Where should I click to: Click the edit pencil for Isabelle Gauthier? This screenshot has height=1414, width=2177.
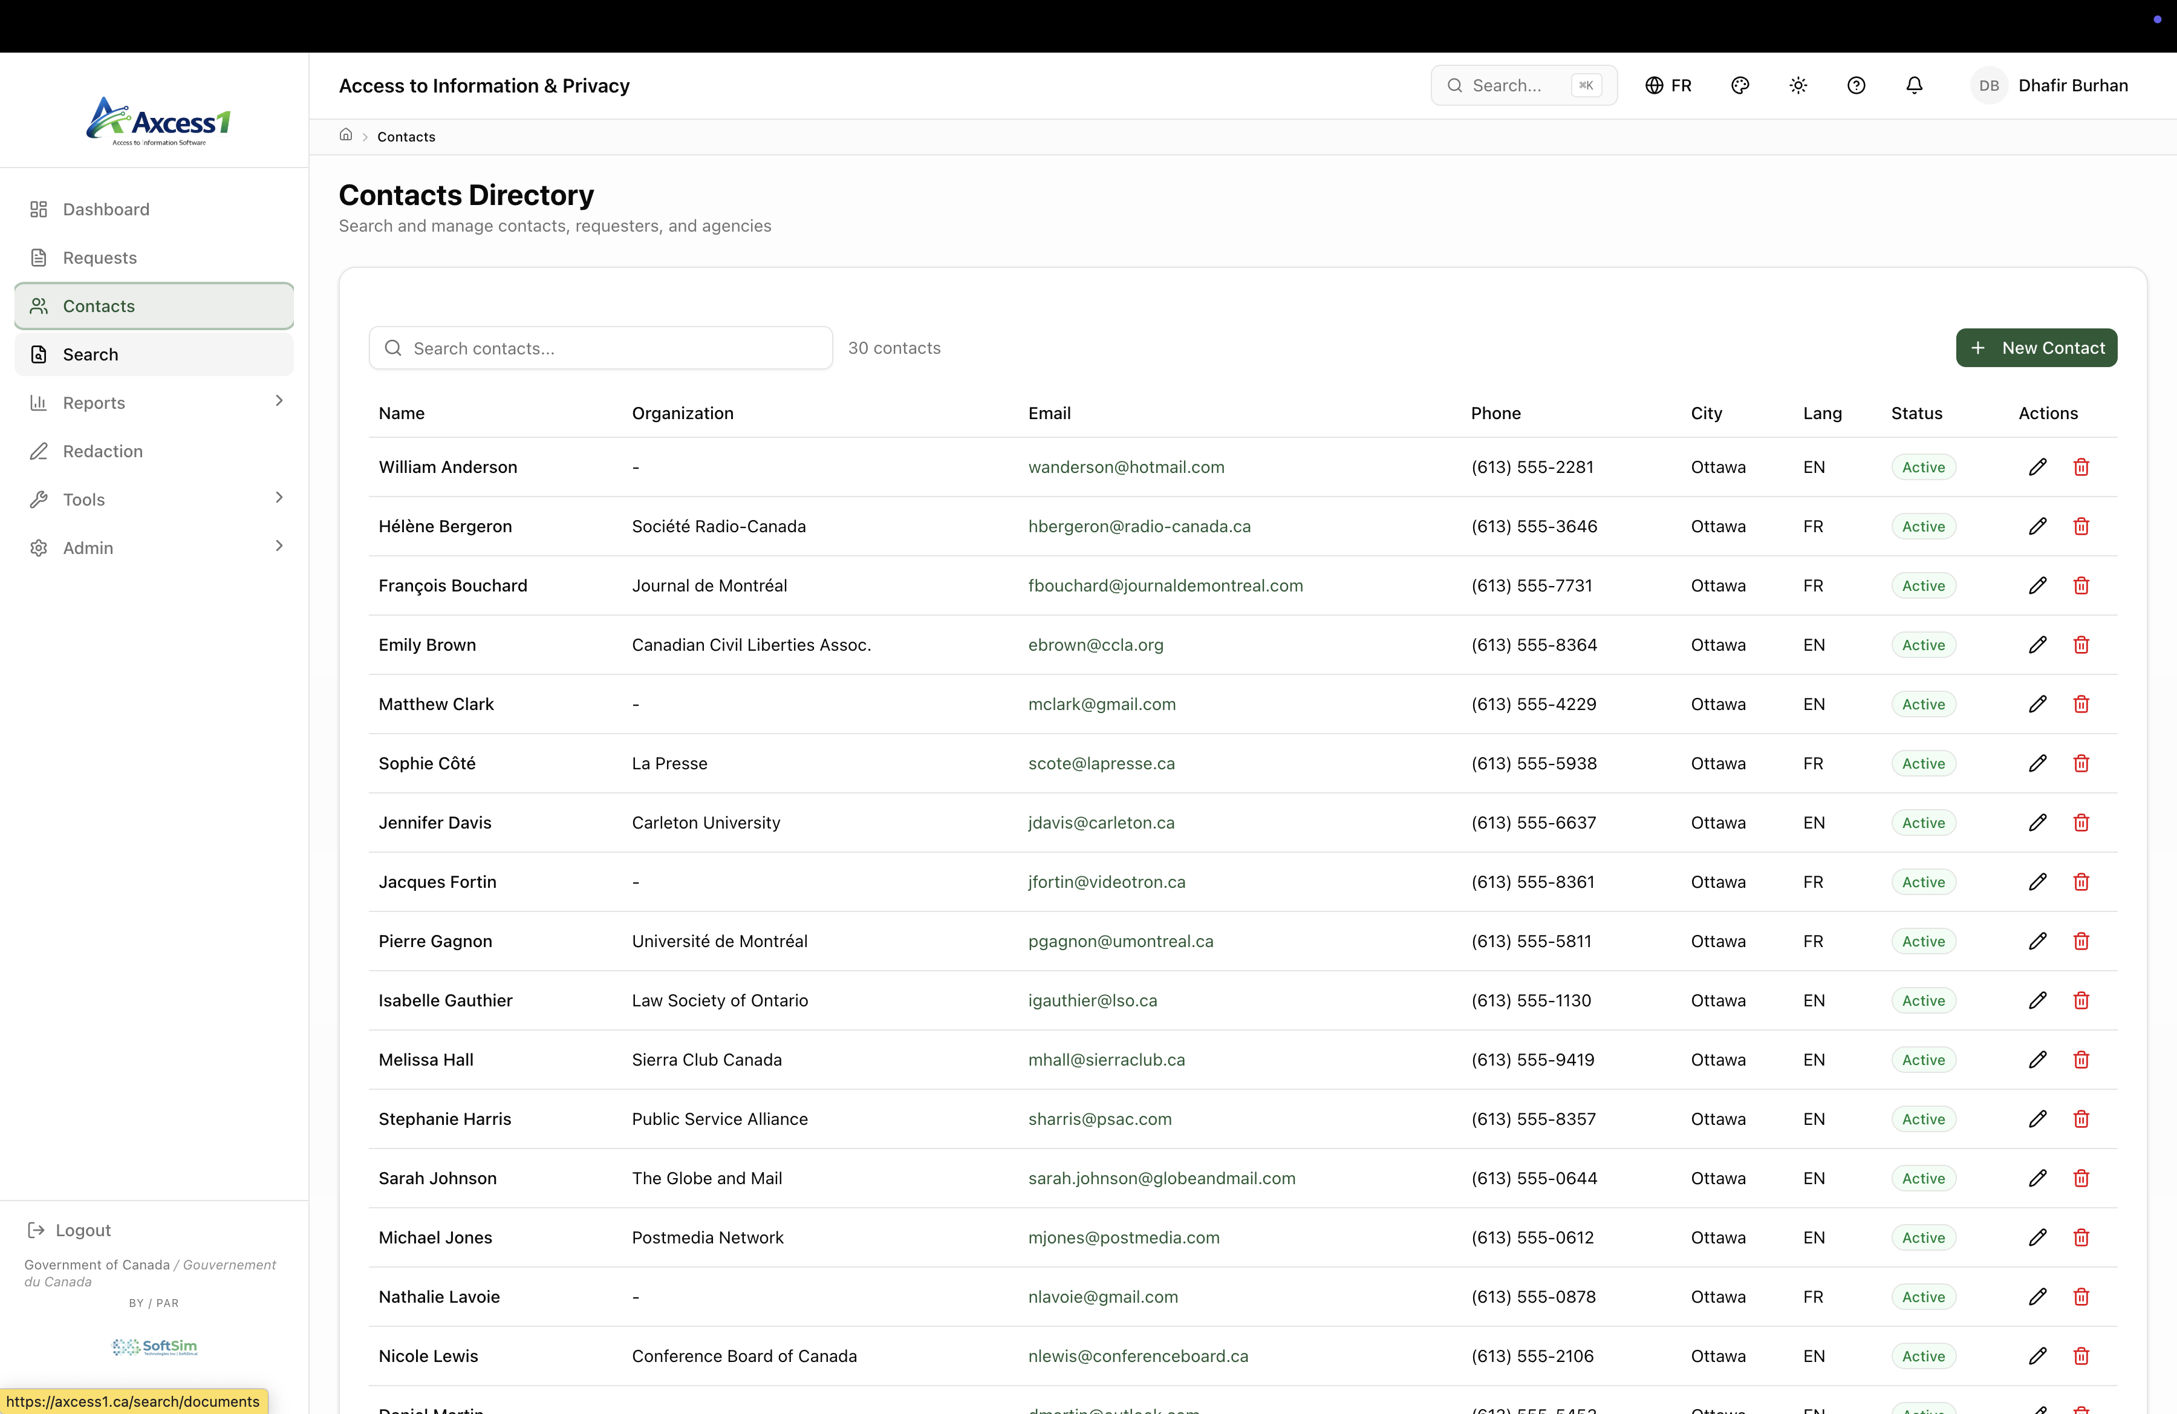coord(2037,1000)
